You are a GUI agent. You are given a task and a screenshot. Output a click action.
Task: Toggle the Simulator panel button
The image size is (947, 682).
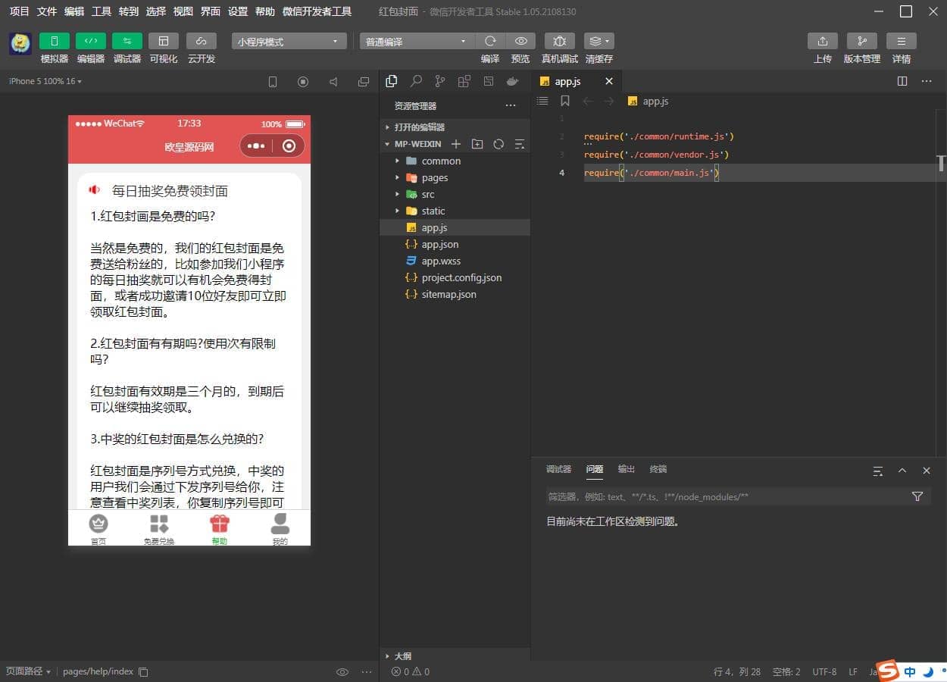(x=54, y=41)
